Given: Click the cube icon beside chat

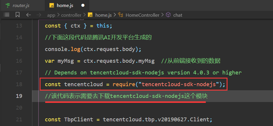Looking at the screenshot, I should [168, 15].
